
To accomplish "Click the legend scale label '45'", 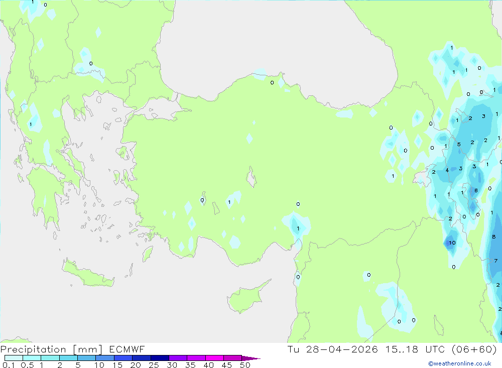I will (x=227, y=365).
